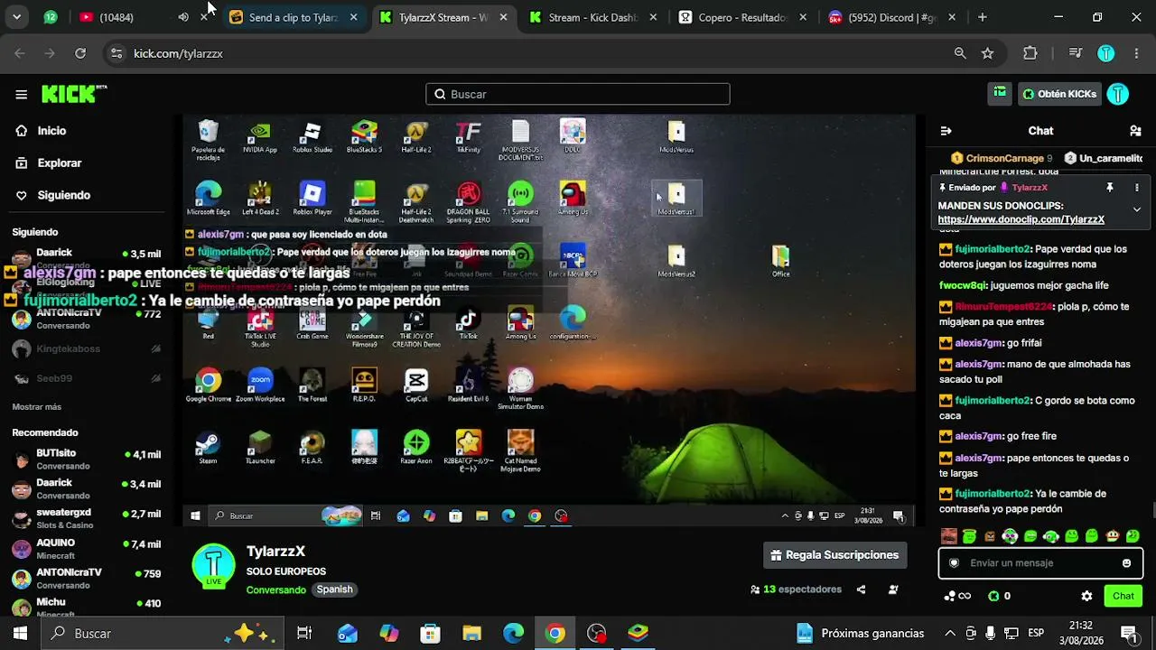Screen dimensions: 1156x650
Task: Open Chrome media controls icon
Action: tap(1075, 53)
